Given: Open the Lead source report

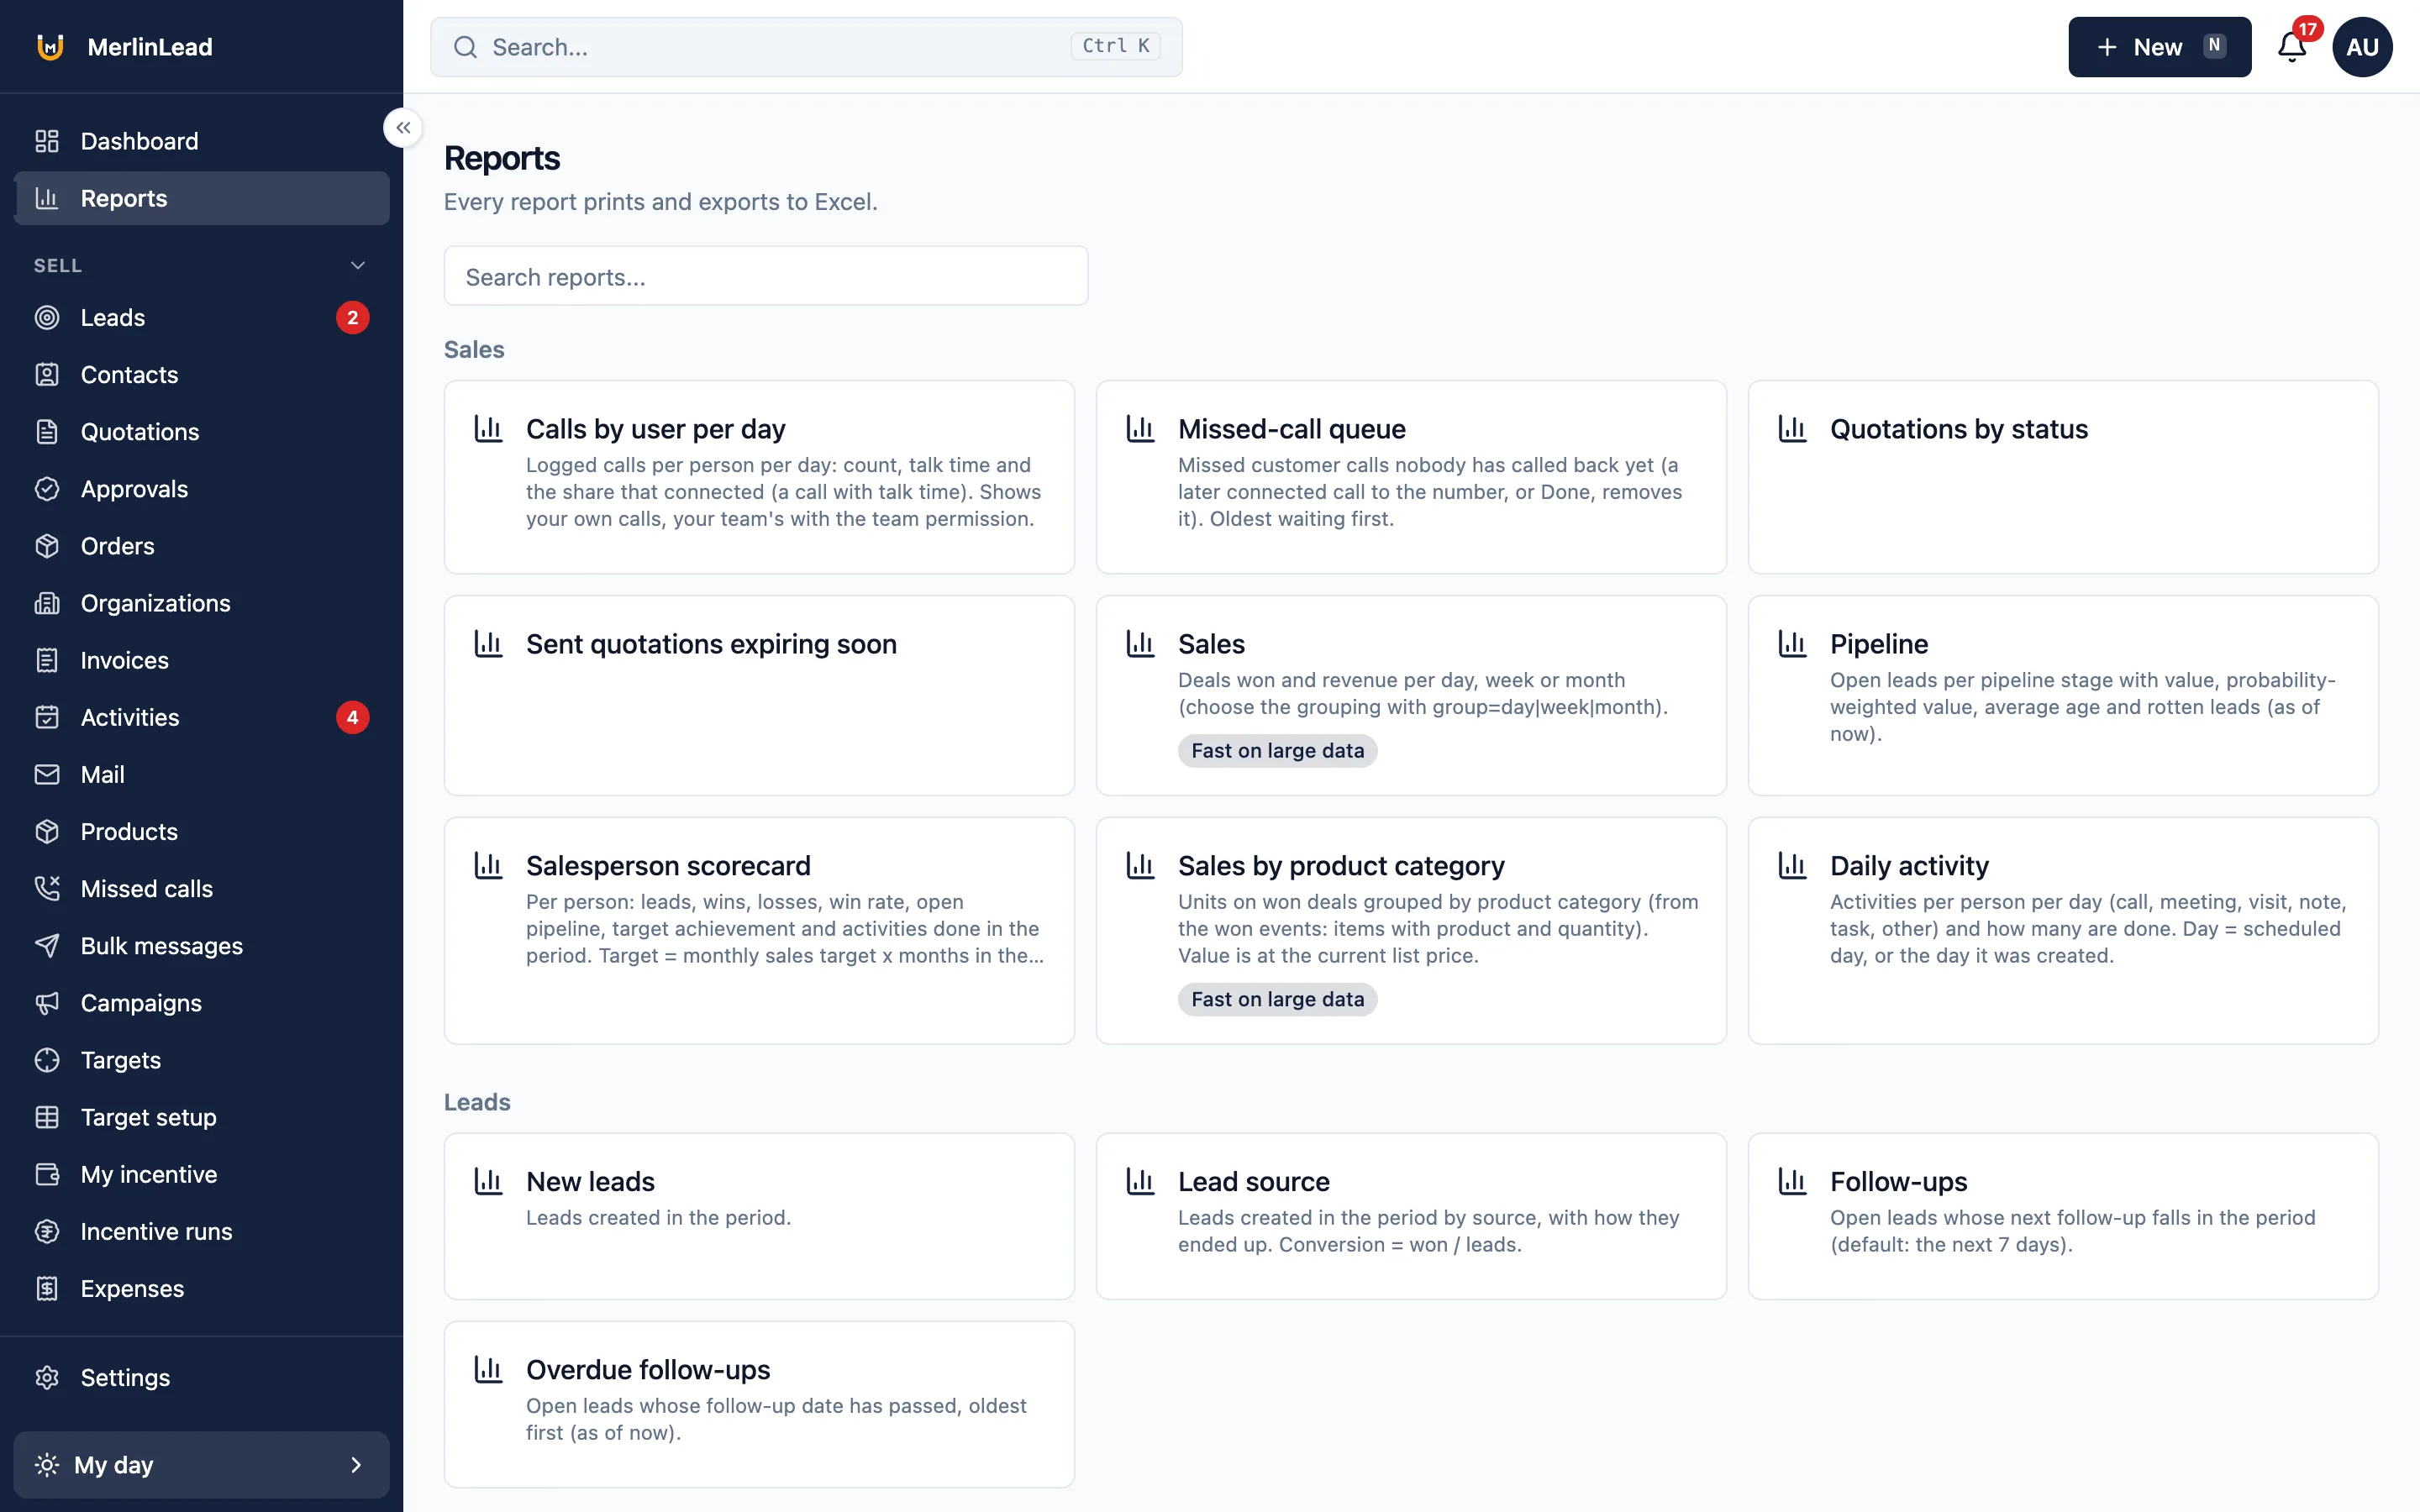Looking at the screenshot, I should click(x=1411, y=1216).
